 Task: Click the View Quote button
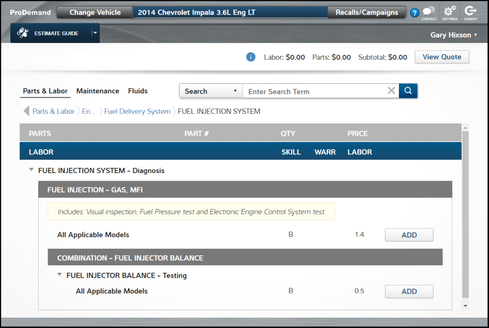(x=442, y=57)
